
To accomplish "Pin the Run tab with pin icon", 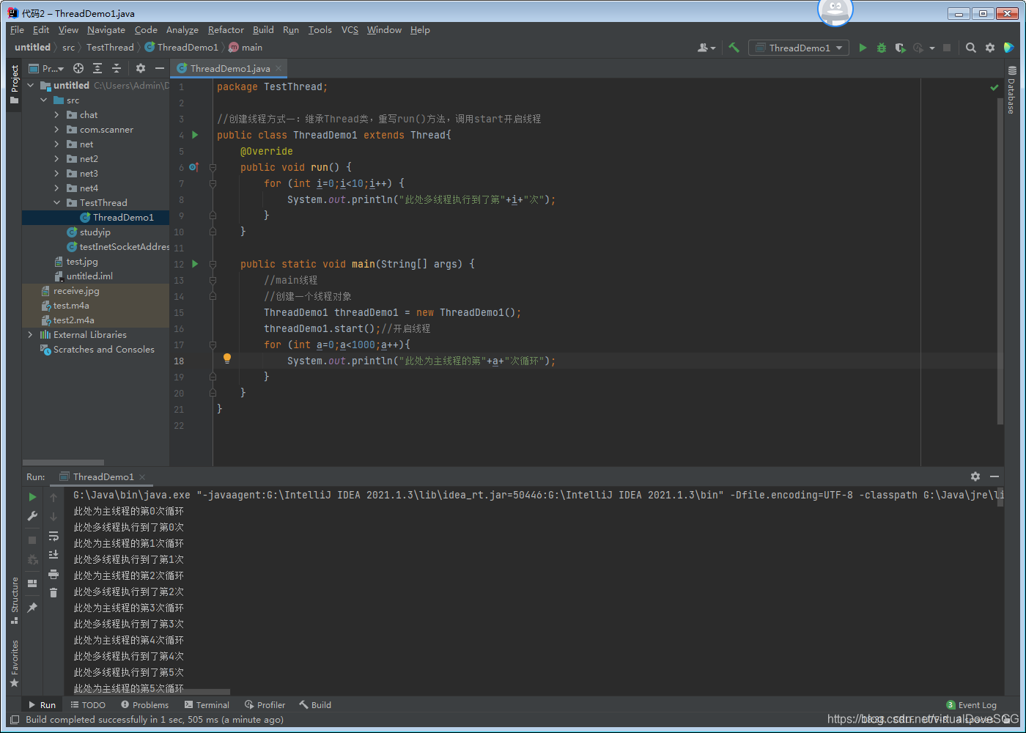I will coord(32,608).
